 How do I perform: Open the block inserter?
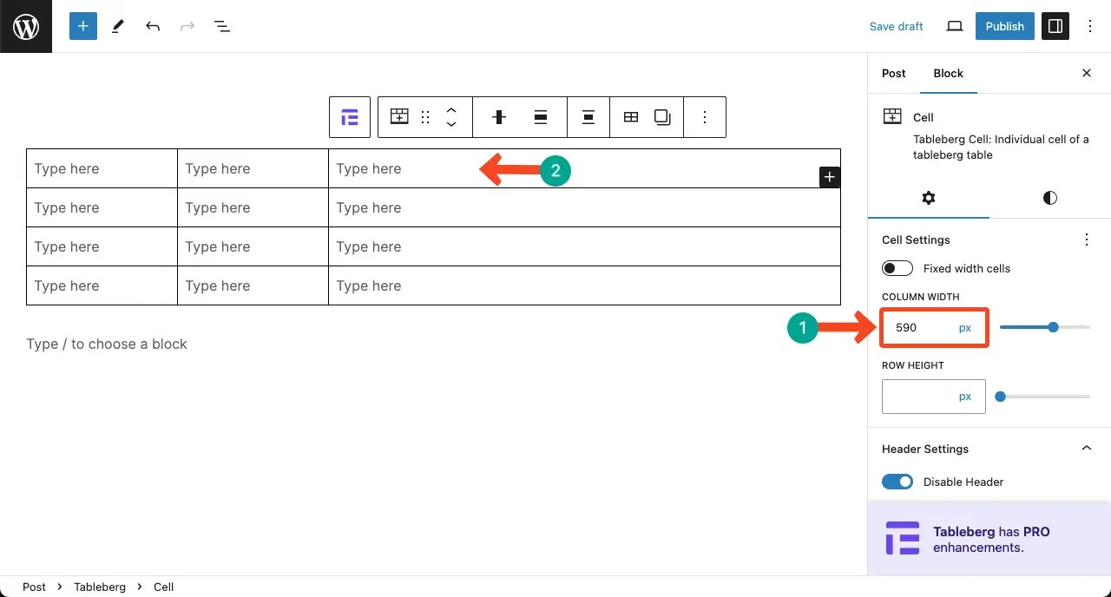(82, 26)
